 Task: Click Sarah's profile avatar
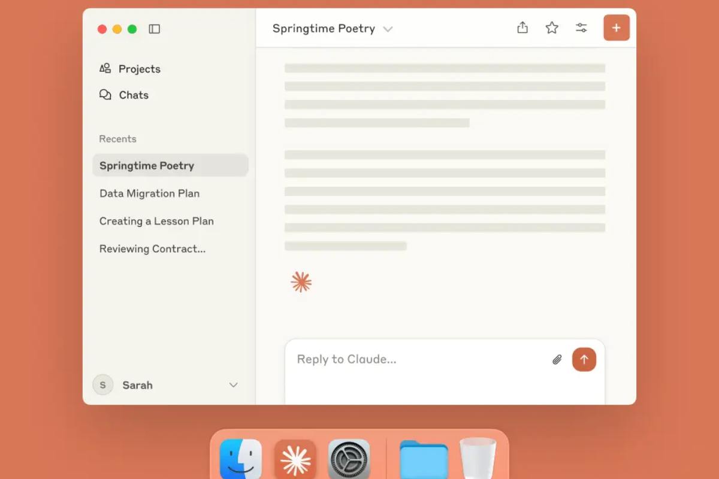tap(102, 385)
